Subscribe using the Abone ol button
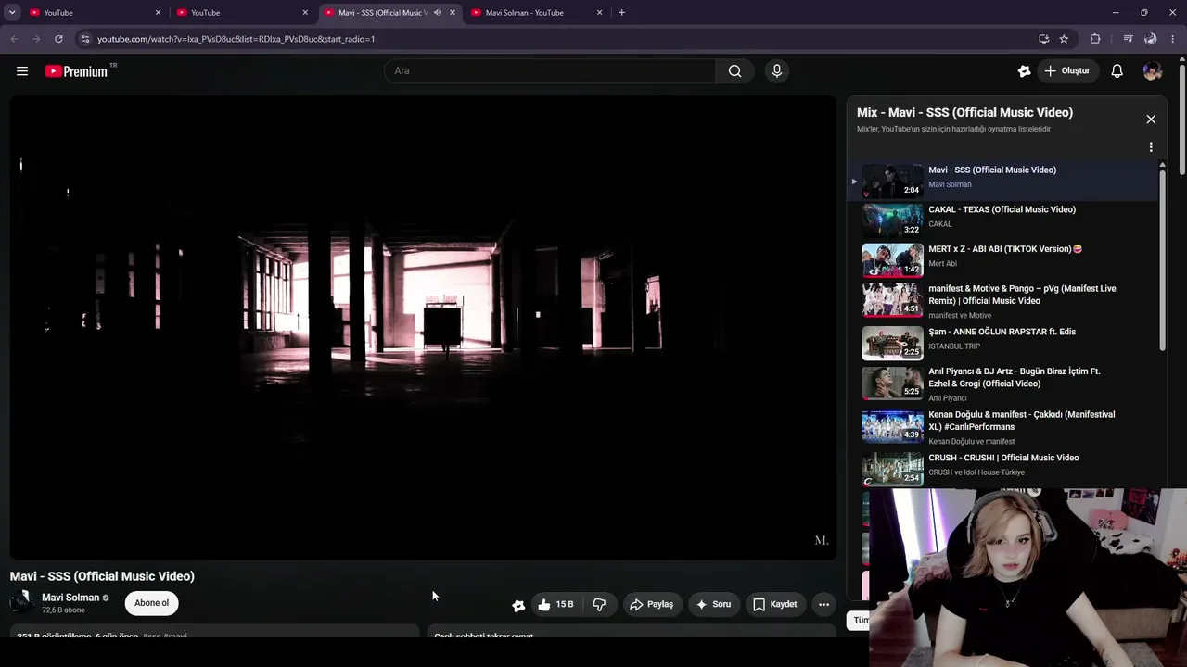Image resolution: width=1187 pixels, height=667 pixels. tap(152, 603)
